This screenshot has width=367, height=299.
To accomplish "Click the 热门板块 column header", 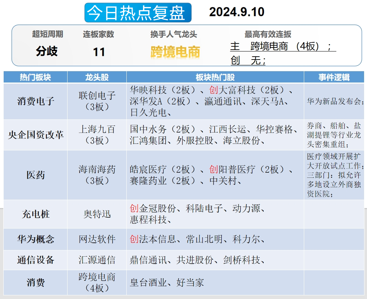I will click(x=35, y=77).
